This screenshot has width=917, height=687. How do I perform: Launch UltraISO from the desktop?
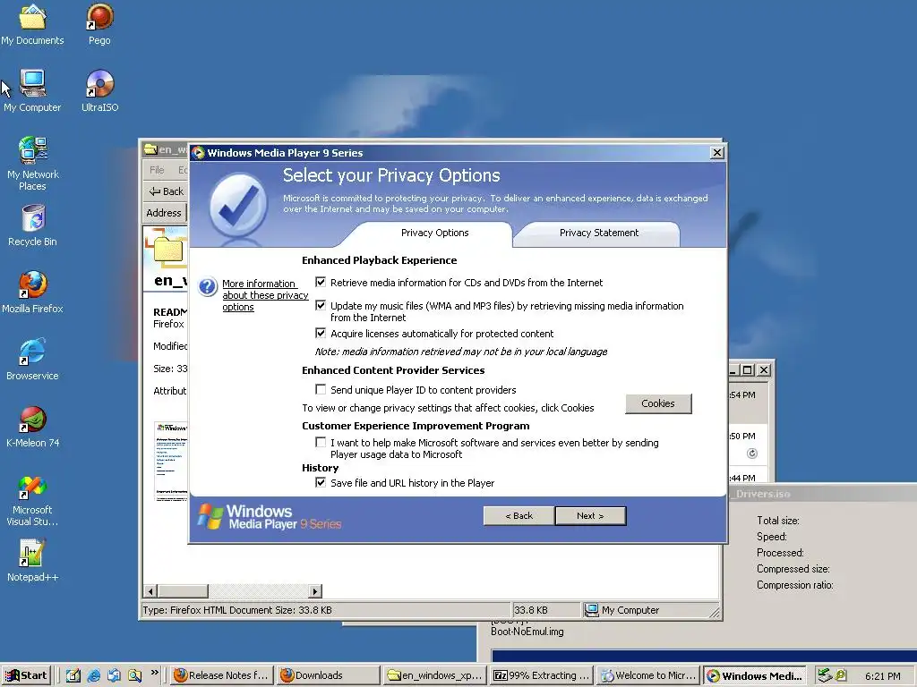99,91
